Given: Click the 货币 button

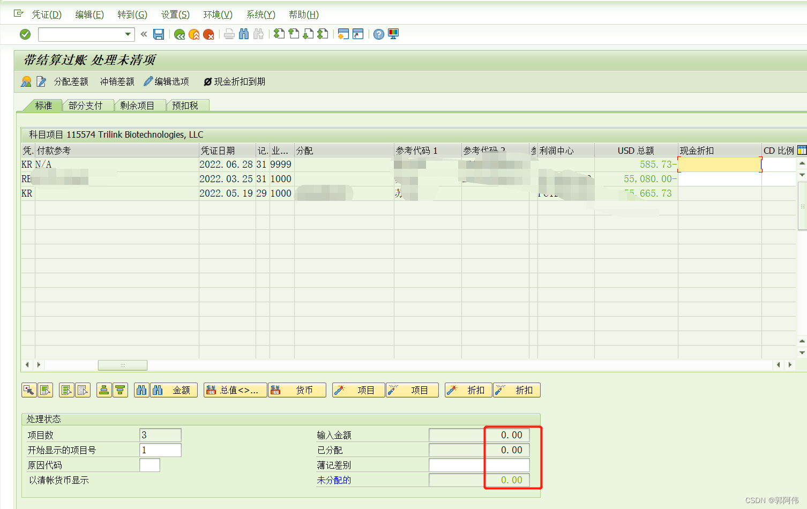Looking at the screenshot, I should click(297, 390).
